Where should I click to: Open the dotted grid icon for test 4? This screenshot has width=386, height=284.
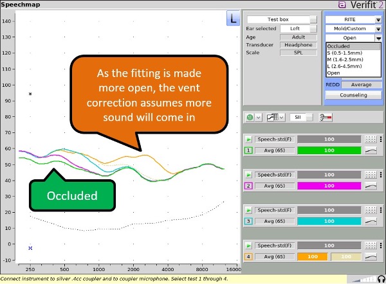tap(371, 245)
